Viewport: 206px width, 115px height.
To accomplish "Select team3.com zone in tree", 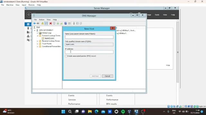I will [x=49, y=38].
